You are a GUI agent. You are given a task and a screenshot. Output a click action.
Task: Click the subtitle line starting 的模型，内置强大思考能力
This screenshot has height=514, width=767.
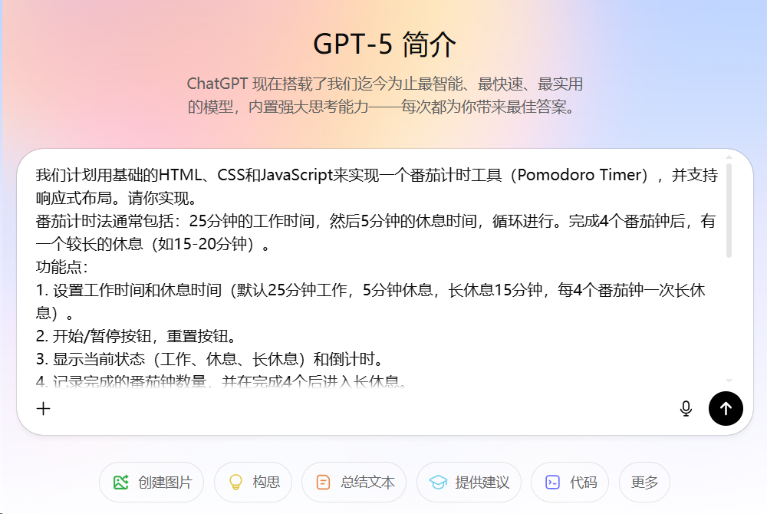[x=383, y=107]
